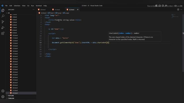Close the 32.html editor tab

click(x=78, y=9)
